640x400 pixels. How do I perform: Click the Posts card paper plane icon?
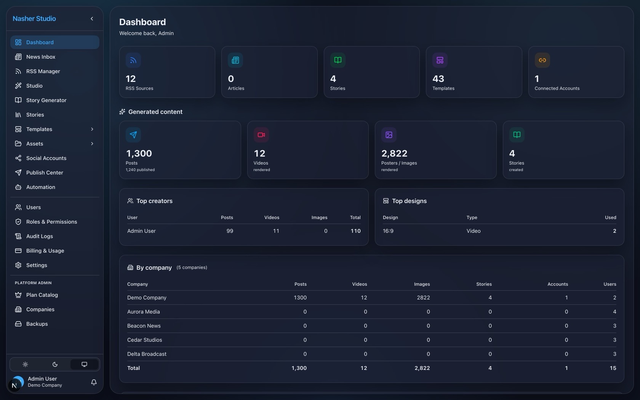coord(133,135)
